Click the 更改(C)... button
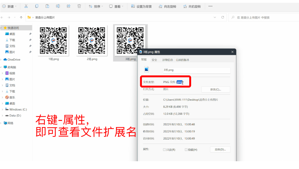Image resolution: width=299 pixels, height=169 pixels. tap(216, 89)
